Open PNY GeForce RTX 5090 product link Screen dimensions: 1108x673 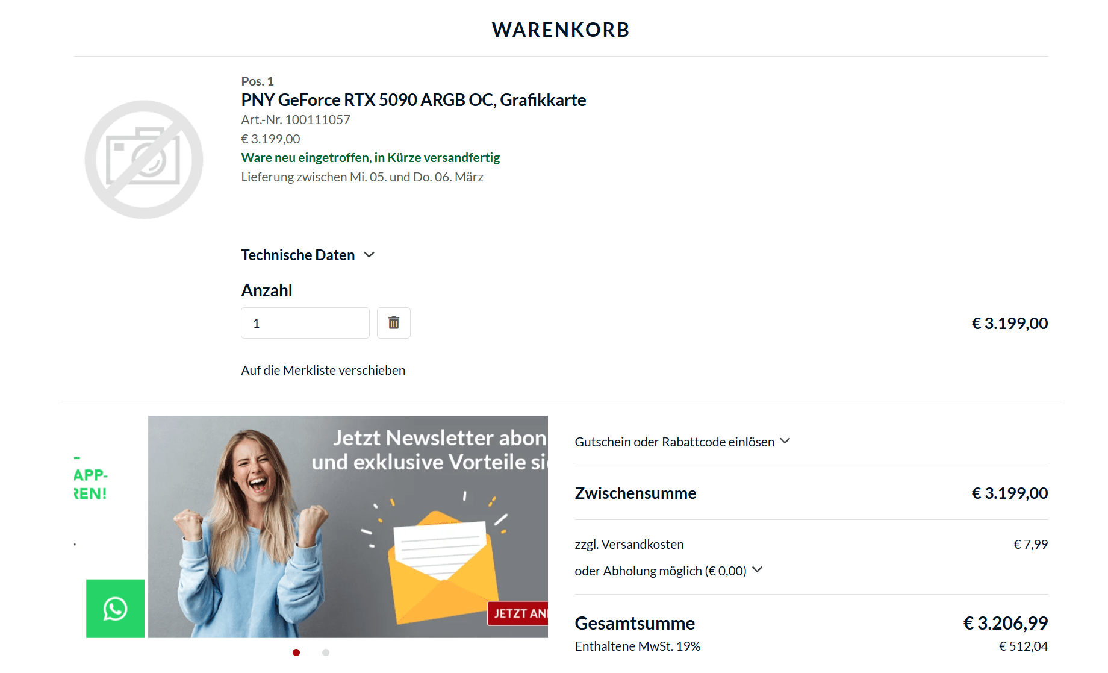point(414,100)
